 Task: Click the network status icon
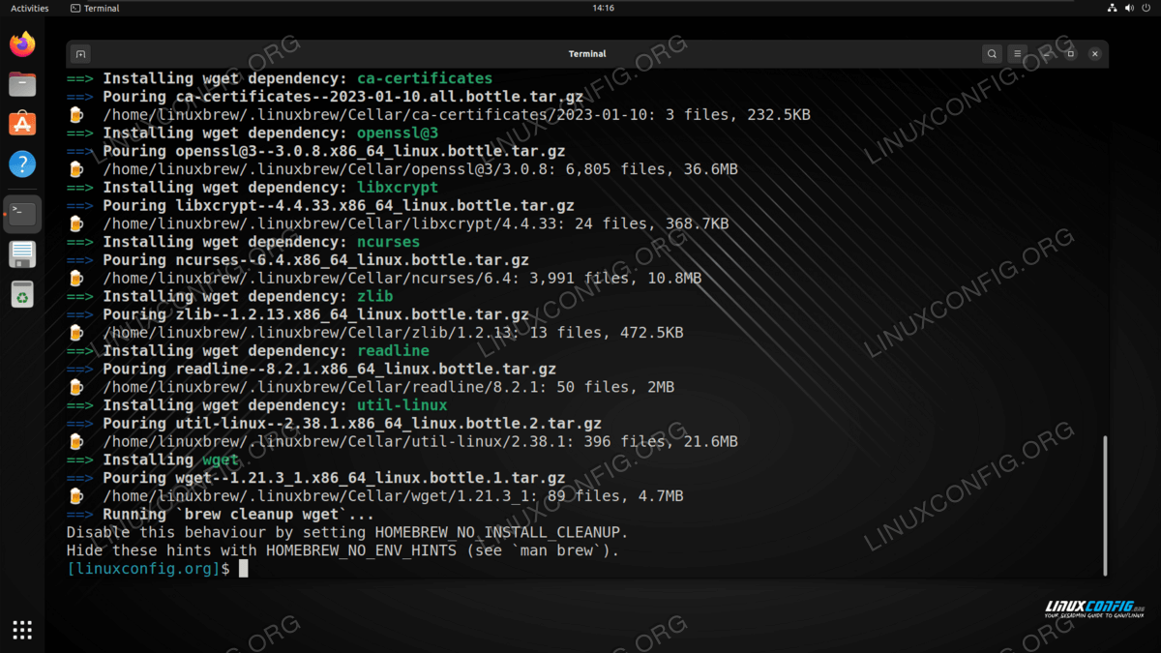[1112, 8]
